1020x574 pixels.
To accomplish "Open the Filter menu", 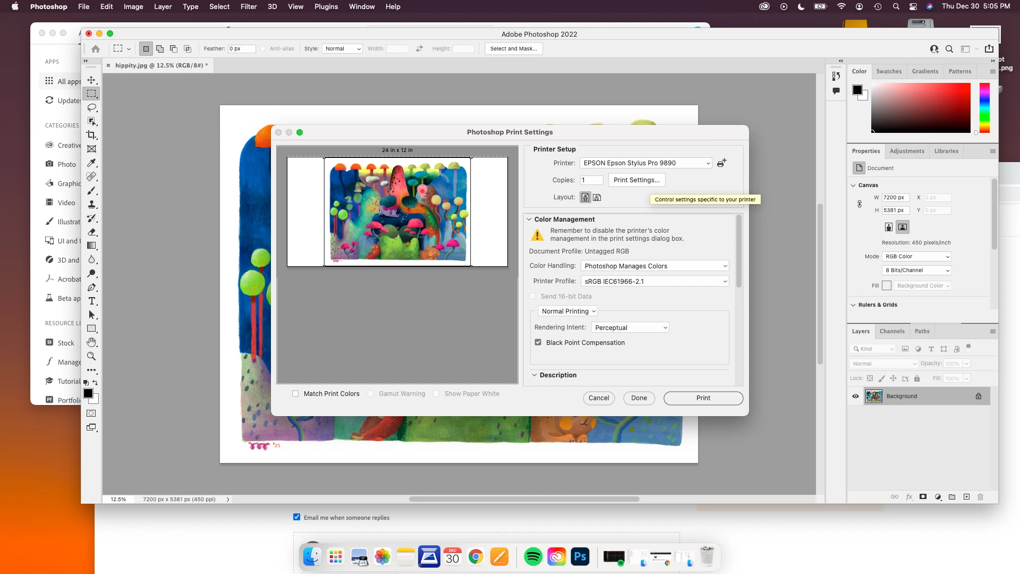I will [x=248, y=6].
